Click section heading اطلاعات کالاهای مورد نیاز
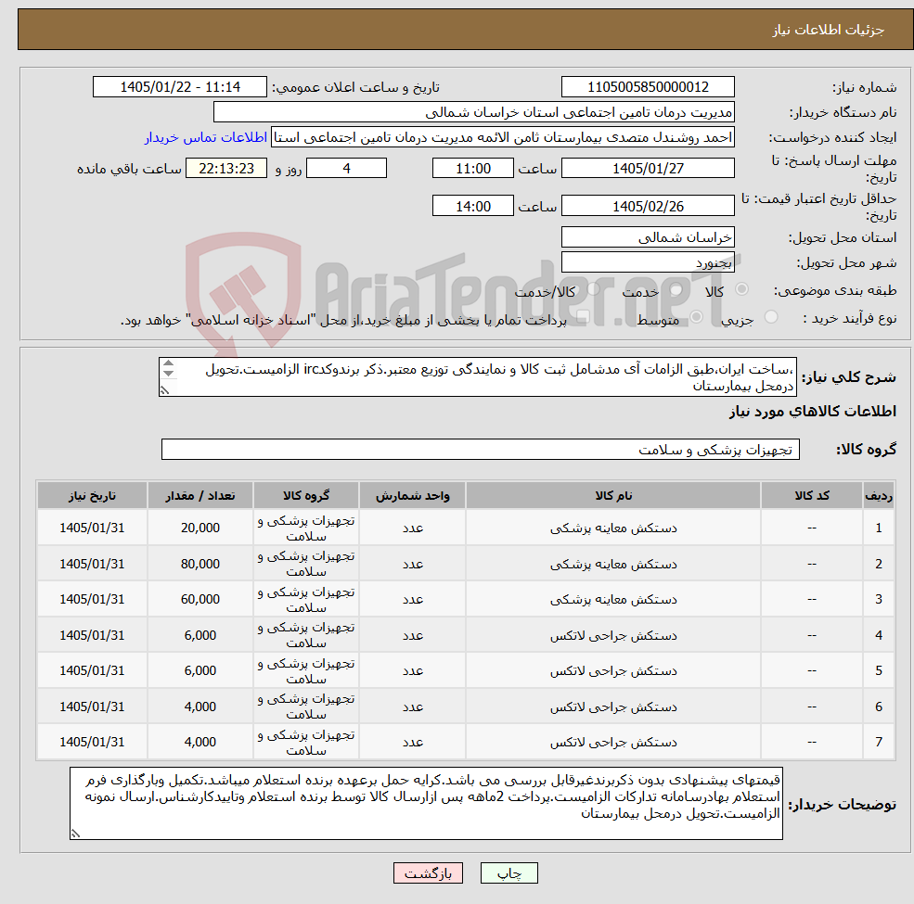This screenshot has width=914, height=904. [x=813, y=412]
